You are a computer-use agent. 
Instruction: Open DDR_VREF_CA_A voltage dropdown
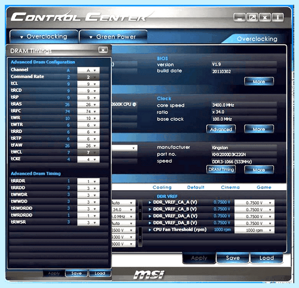254,203
